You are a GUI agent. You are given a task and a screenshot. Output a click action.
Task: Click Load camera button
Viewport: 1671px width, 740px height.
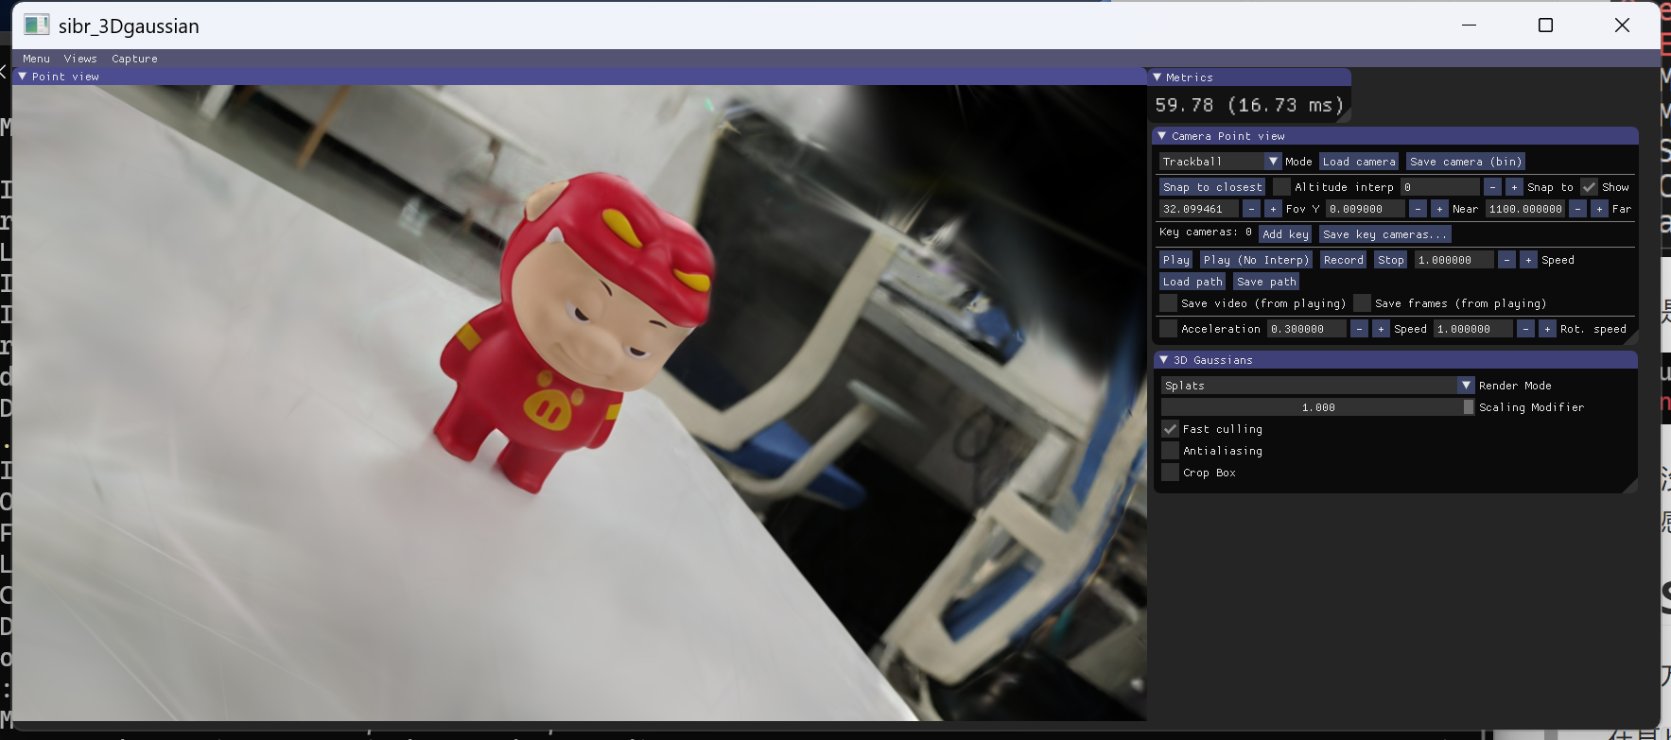[x=1359, y=162]
